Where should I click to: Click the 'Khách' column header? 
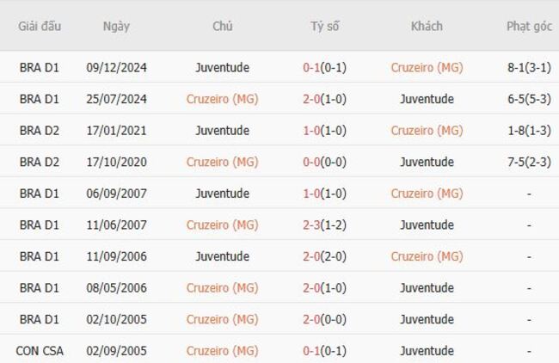(x=427, y=26)
